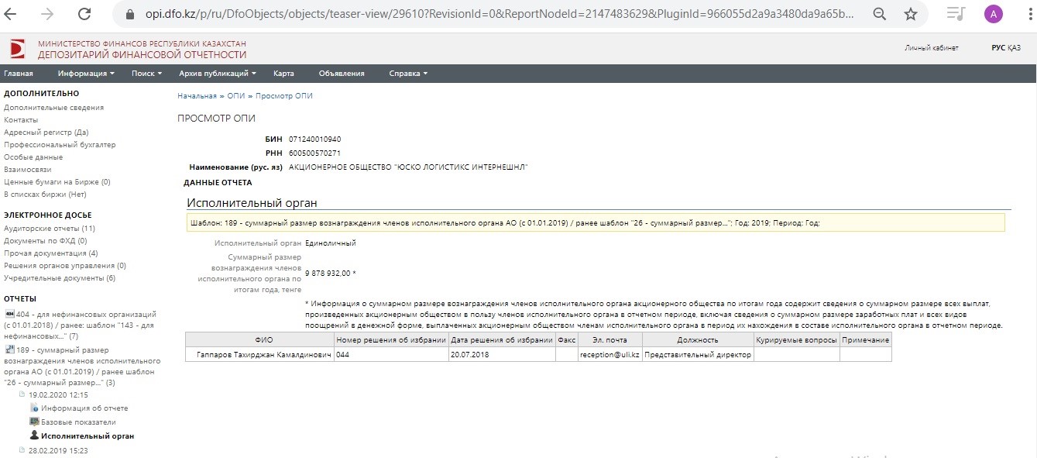This screenshot has width=1037, height=458.
Task: Click the Должность column header
Action: click(x=698, y=340)
